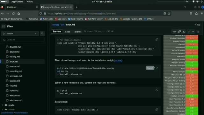Open the Applications menu
The height and width of the screenshot is (115, 204).
pyautogui.click(x=17, y=2)
